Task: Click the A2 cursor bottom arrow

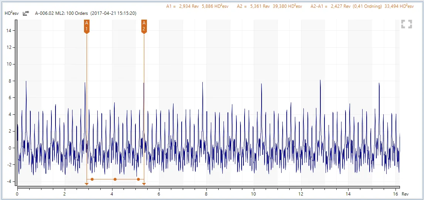Action: 144,183
